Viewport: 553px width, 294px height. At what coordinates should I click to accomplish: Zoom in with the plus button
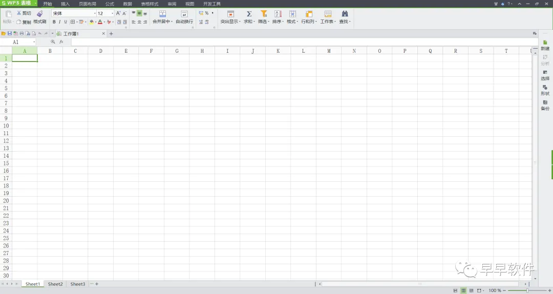click(x=549, y=290)
